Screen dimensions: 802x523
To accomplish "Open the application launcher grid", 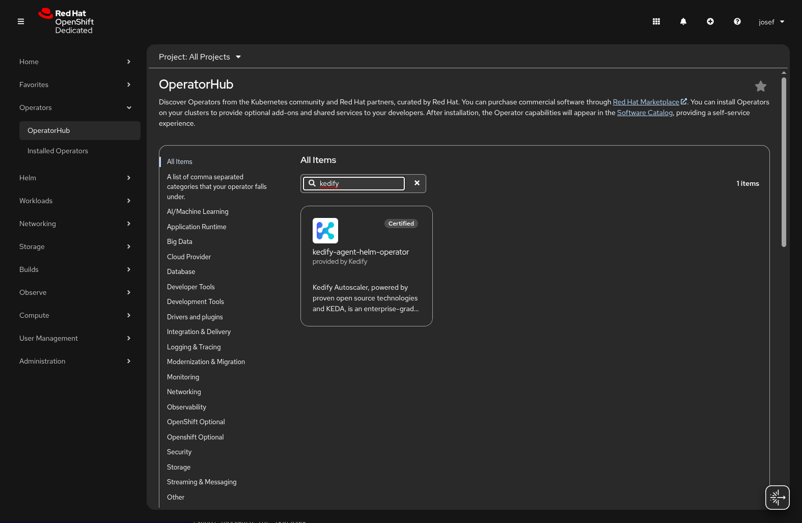I will pyautogui.click(x=656, y=21).
